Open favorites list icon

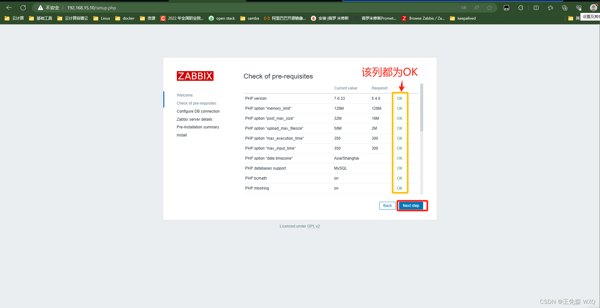click(x=550, y=8)
